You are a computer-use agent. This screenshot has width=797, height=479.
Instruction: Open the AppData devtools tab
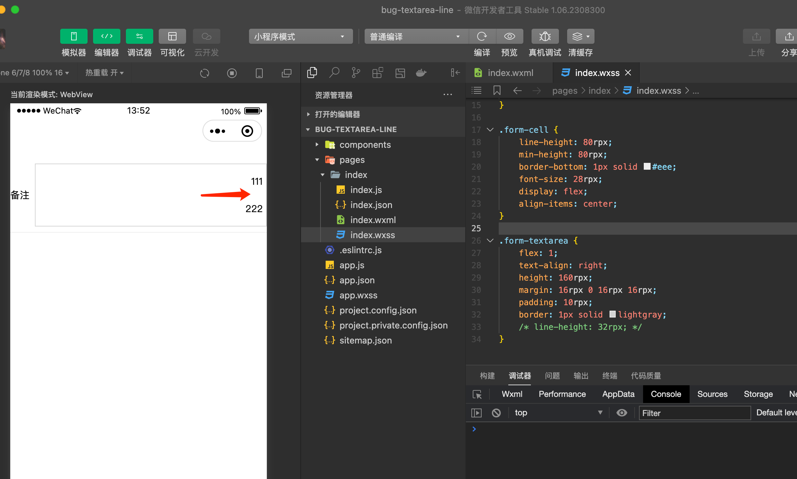[618, 394]
